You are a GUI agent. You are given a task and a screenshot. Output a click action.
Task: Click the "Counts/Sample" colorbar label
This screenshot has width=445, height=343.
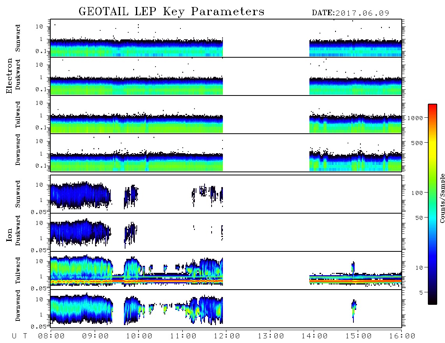[x=442, y=198]
